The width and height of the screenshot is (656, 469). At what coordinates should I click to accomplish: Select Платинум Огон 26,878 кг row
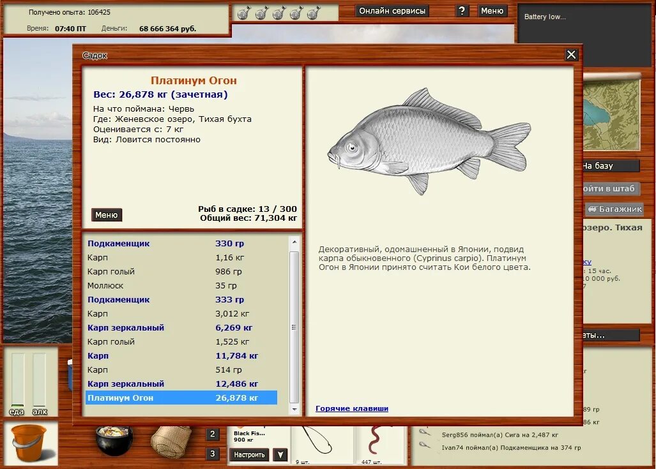181,398
